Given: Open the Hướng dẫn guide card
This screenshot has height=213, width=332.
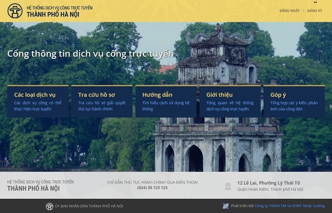Looking at the screenshot, I should (x=166, y=101).
